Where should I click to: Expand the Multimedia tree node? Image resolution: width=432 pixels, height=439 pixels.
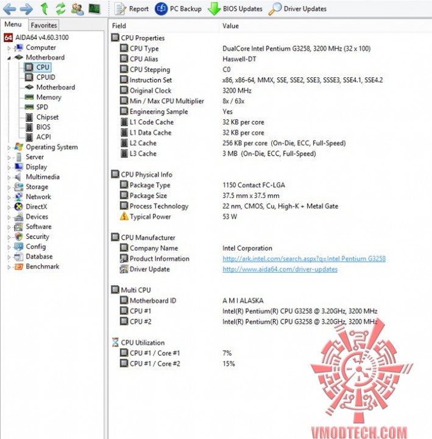click(x=9, y=177)
